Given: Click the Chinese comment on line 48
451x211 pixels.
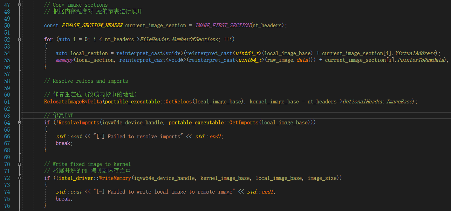Looking at the screenshot, I should (x=93, y=12).
